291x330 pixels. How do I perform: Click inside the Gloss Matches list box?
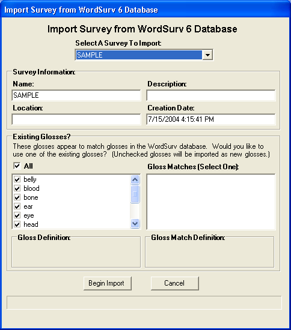(211, 202)
